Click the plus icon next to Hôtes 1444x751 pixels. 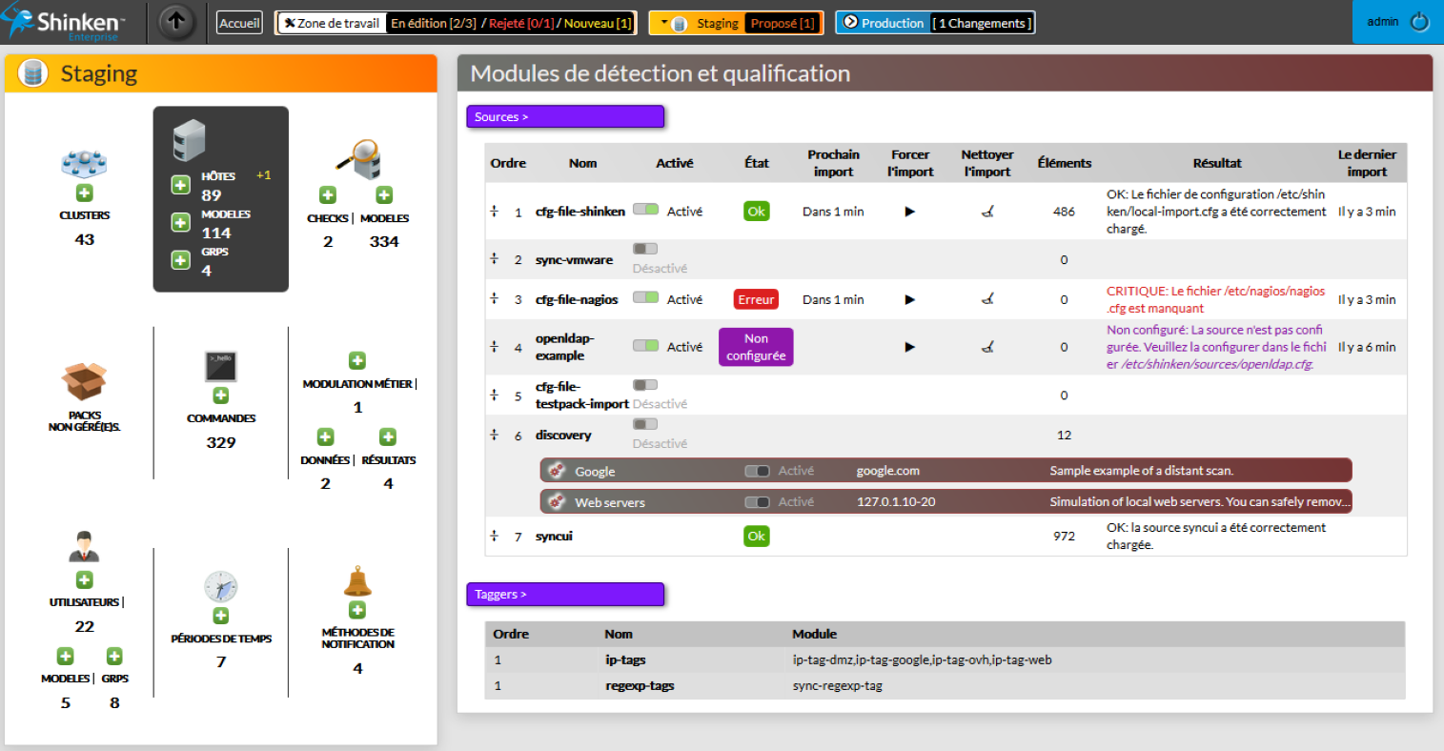[180, 185]
